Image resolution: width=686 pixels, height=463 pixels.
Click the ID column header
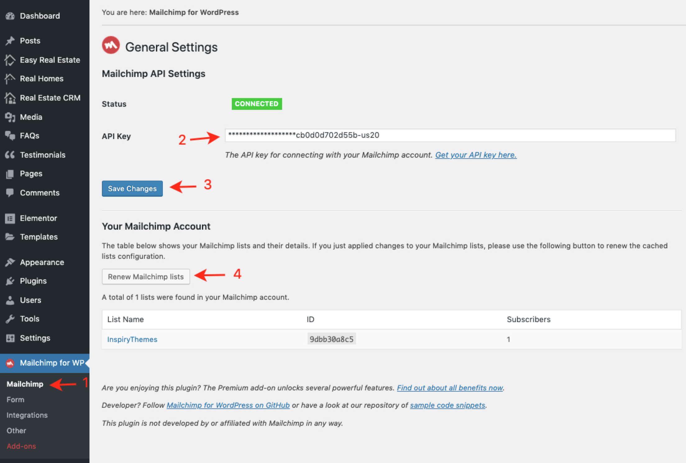click(310, 320)
